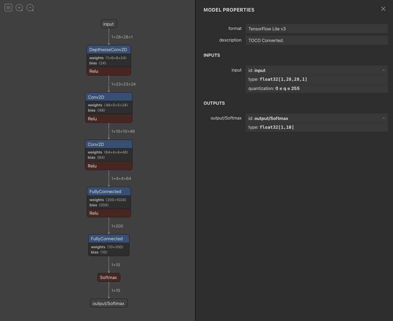Click the 1×23×23×24 edge label
393x321 pixels.
click(x=123, y=84)
